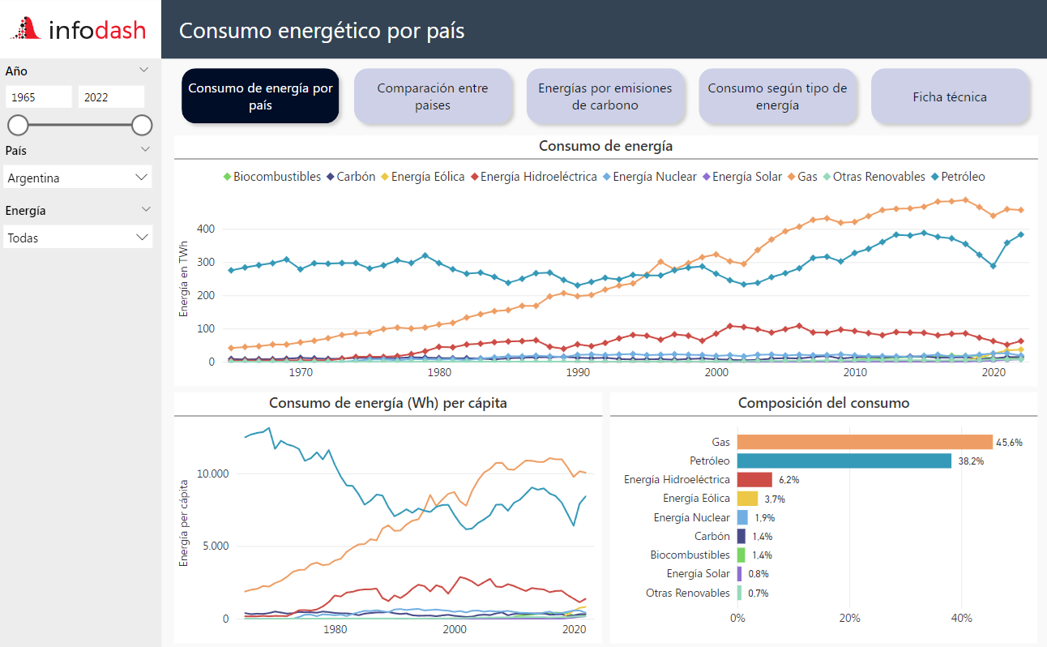This screenshot has height=647, width=1047.
Task: Click 'Consumo de energía (Wh) per cápita' title
Action: (x=388, y=402)
